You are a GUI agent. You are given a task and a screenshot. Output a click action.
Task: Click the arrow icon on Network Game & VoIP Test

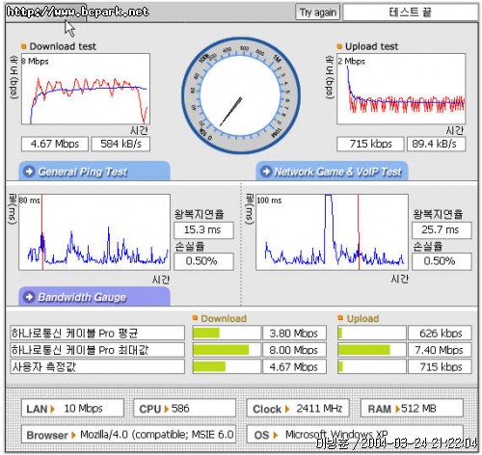pyautogui.click(x=266, y=172)
